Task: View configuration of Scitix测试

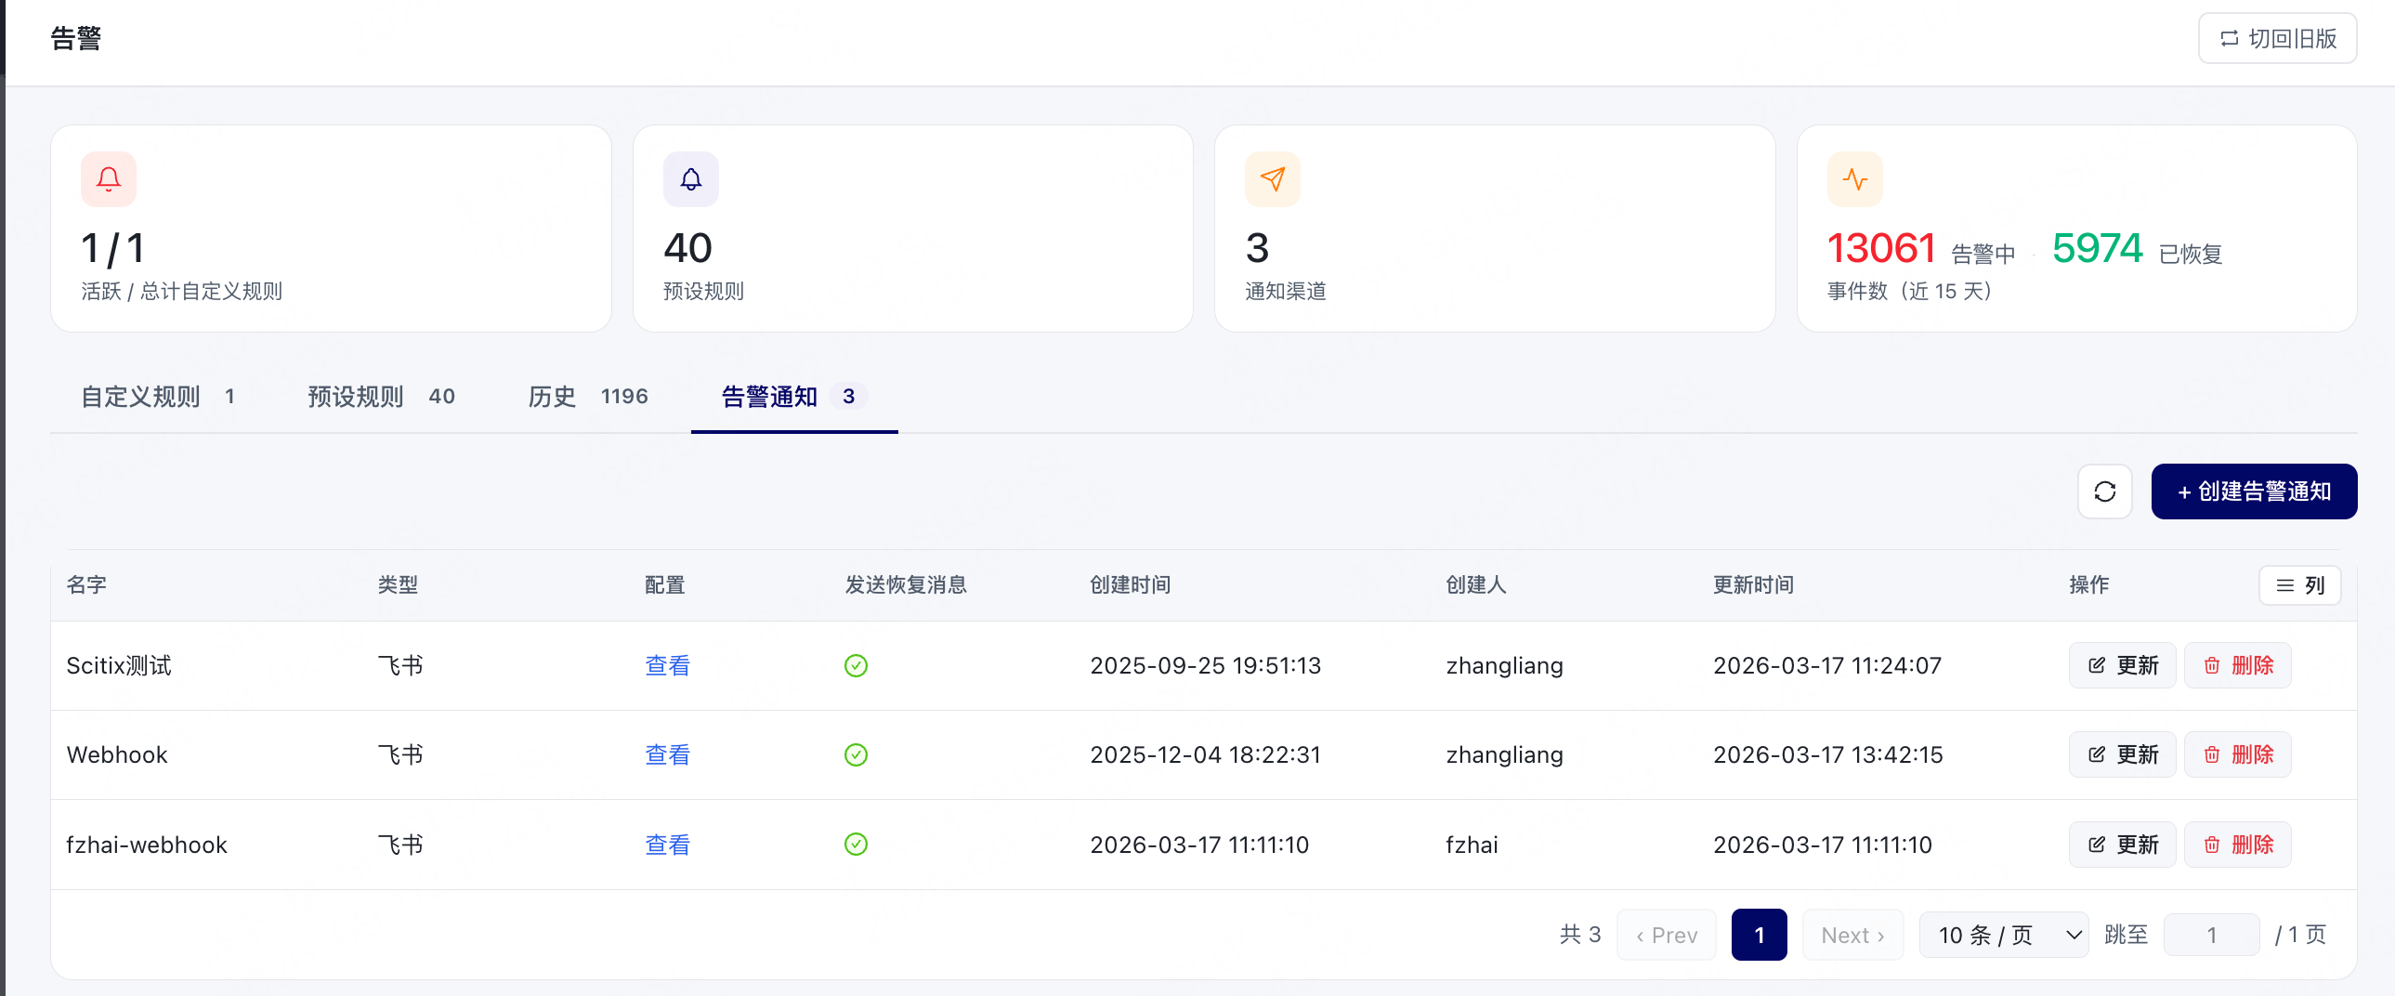Action: click(667, 666)
